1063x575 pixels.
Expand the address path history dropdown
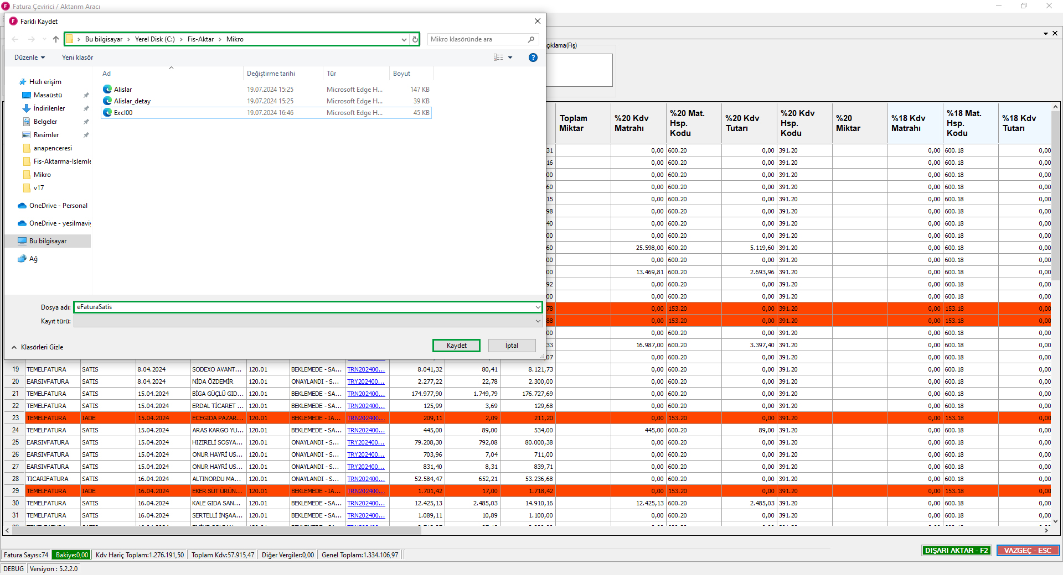pos(404,39)
